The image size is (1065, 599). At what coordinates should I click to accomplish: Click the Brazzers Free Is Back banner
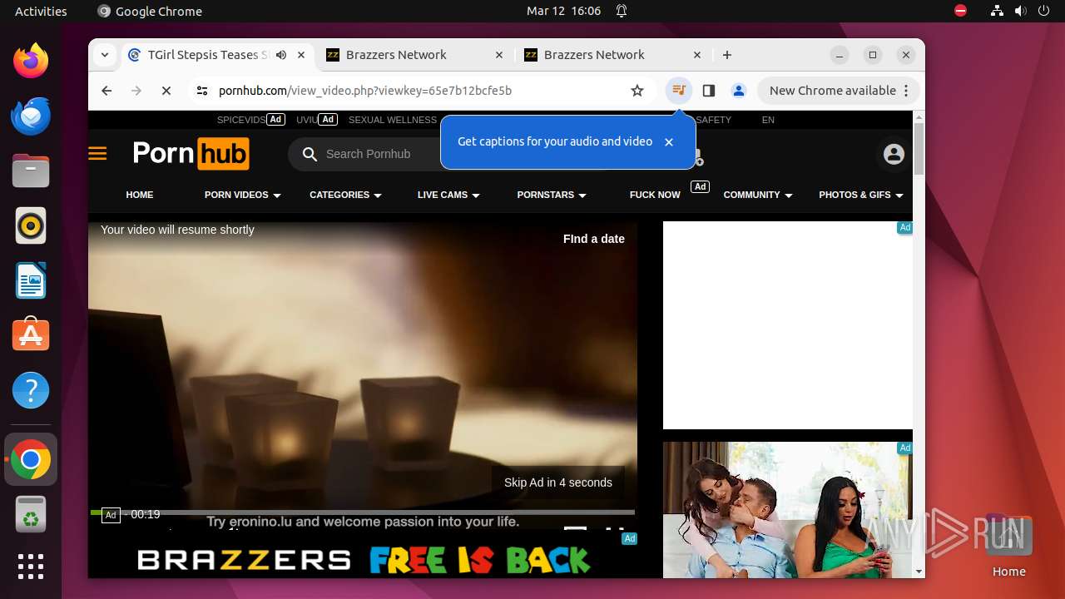[364, 560]
